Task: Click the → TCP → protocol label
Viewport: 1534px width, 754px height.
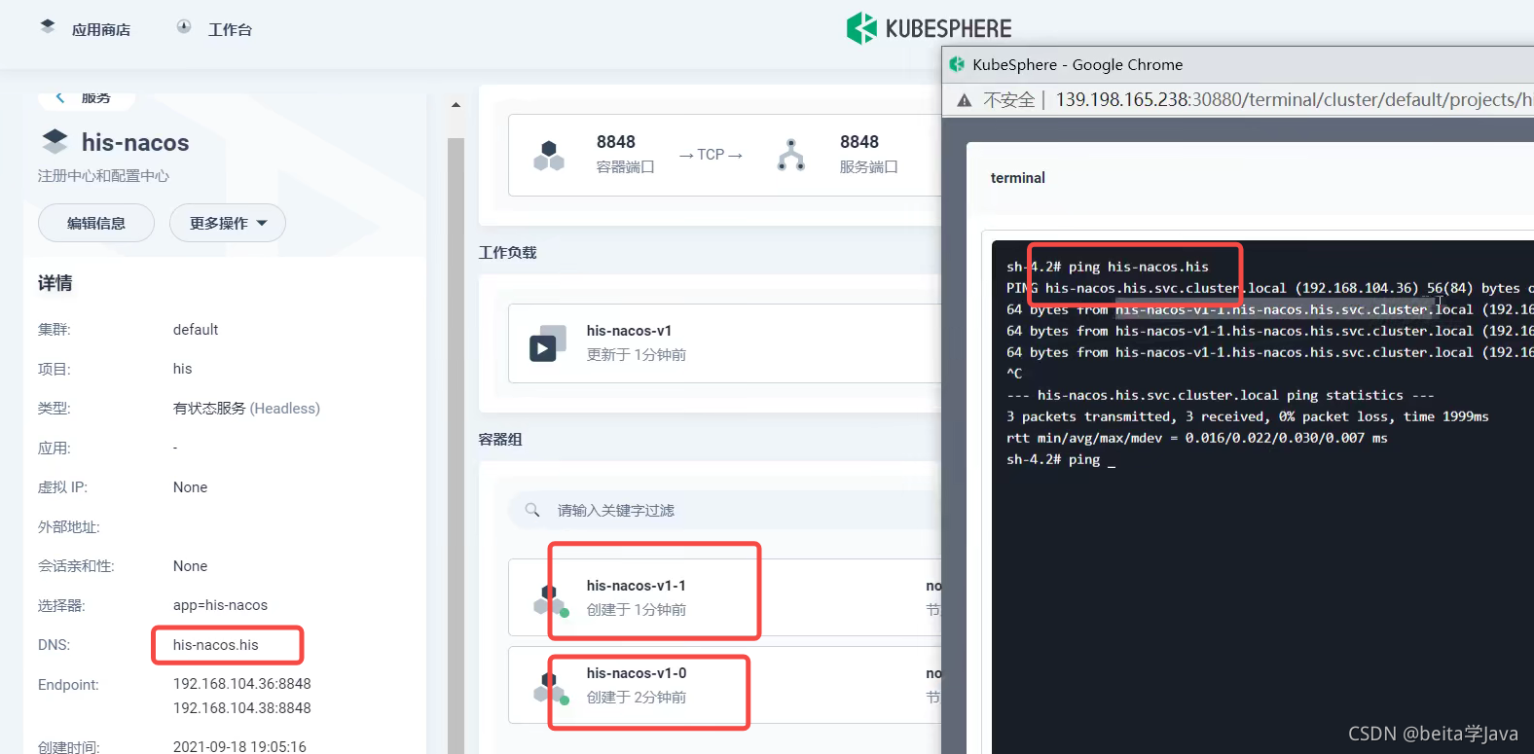Action: point(711,155)
